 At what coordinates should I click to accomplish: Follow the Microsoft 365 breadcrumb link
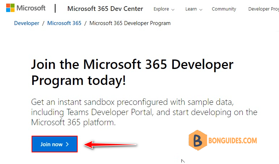(x=64, y=23)
